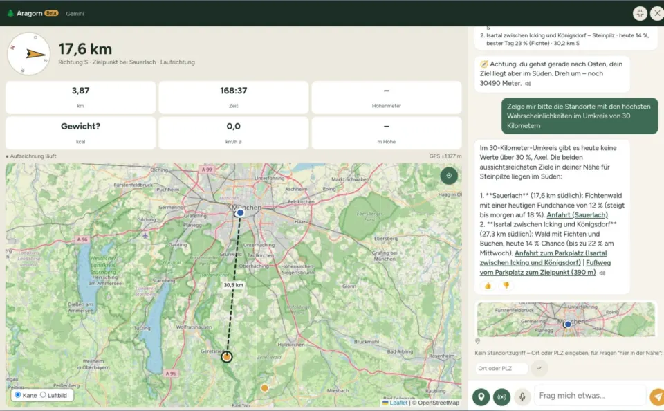Start voice input with the microphone button
The width and height of the screenshot is (664, 411).
coord(523,396)
